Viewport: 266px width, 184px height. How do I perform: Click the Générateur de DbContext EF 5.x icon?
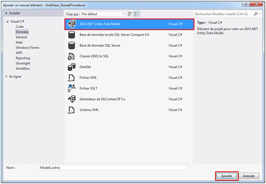click(x=72, y=99)
